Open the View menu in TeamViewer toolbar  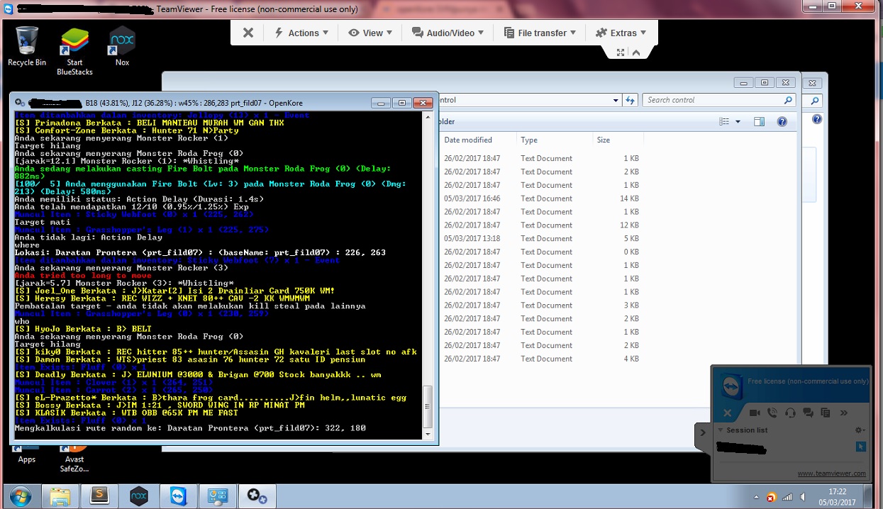(370, 33)
